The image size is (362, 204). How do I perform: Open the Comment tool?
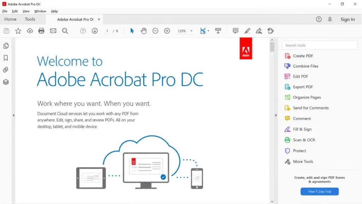point(298,118)
